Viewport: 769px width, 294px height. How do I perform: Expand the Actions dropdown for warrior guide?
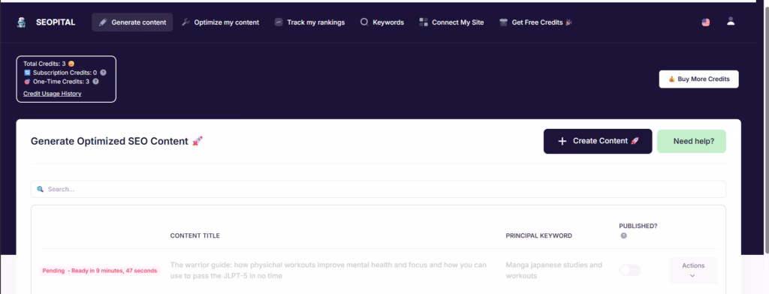(x=693, y=271)
